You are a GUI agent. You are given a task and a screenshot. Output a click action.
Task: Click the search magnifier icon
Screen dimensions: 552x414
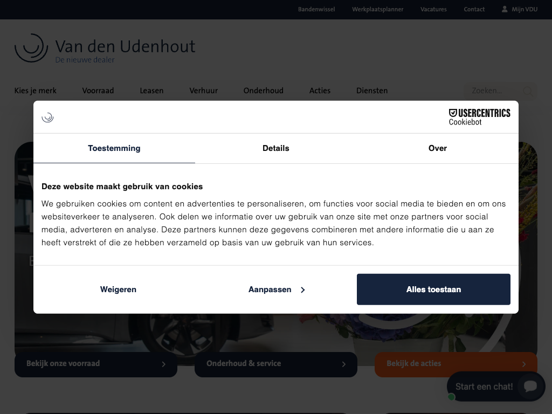[527, 91]
